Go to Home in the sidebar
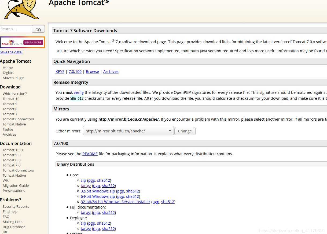This screenshot has height=234, width=327. point(8,68)
